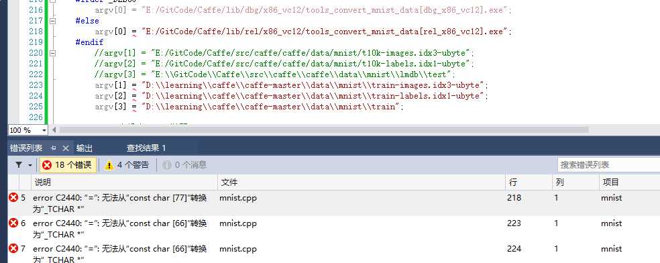
Task: Click the argv[1] train-images code line
Action: (291, 85)
